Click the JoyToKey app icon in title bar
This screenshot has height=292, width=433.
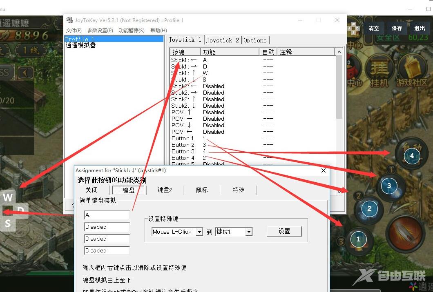(69, 20)
